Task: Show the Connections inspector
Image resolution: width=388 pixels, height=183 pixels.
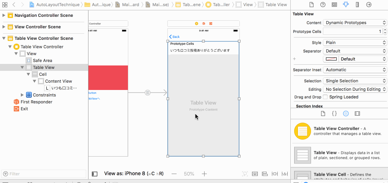Action: click(369, 5)
